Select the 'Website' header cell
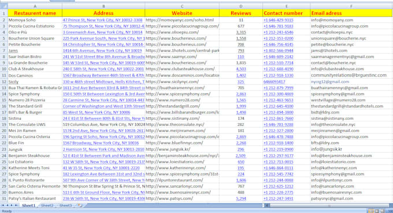Image resolution: width=393 pixels, height=213 pixels. tap(181, 13)
